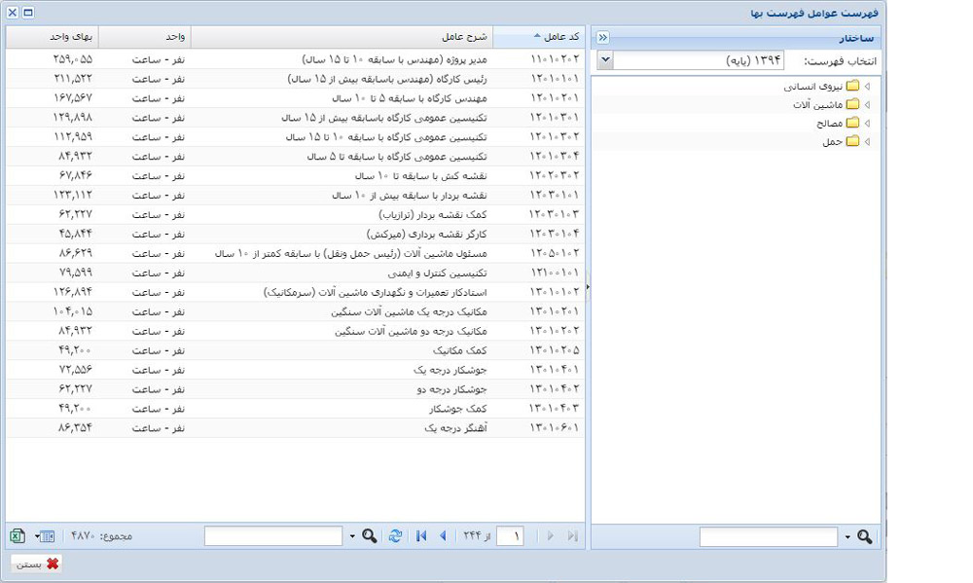
Task: Go to the first page
Action: point(421,536)
